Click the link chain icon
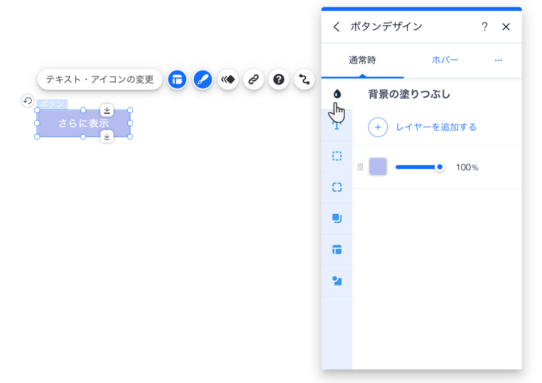This screenshot has width=542, height=383. [x=253, y=79]
